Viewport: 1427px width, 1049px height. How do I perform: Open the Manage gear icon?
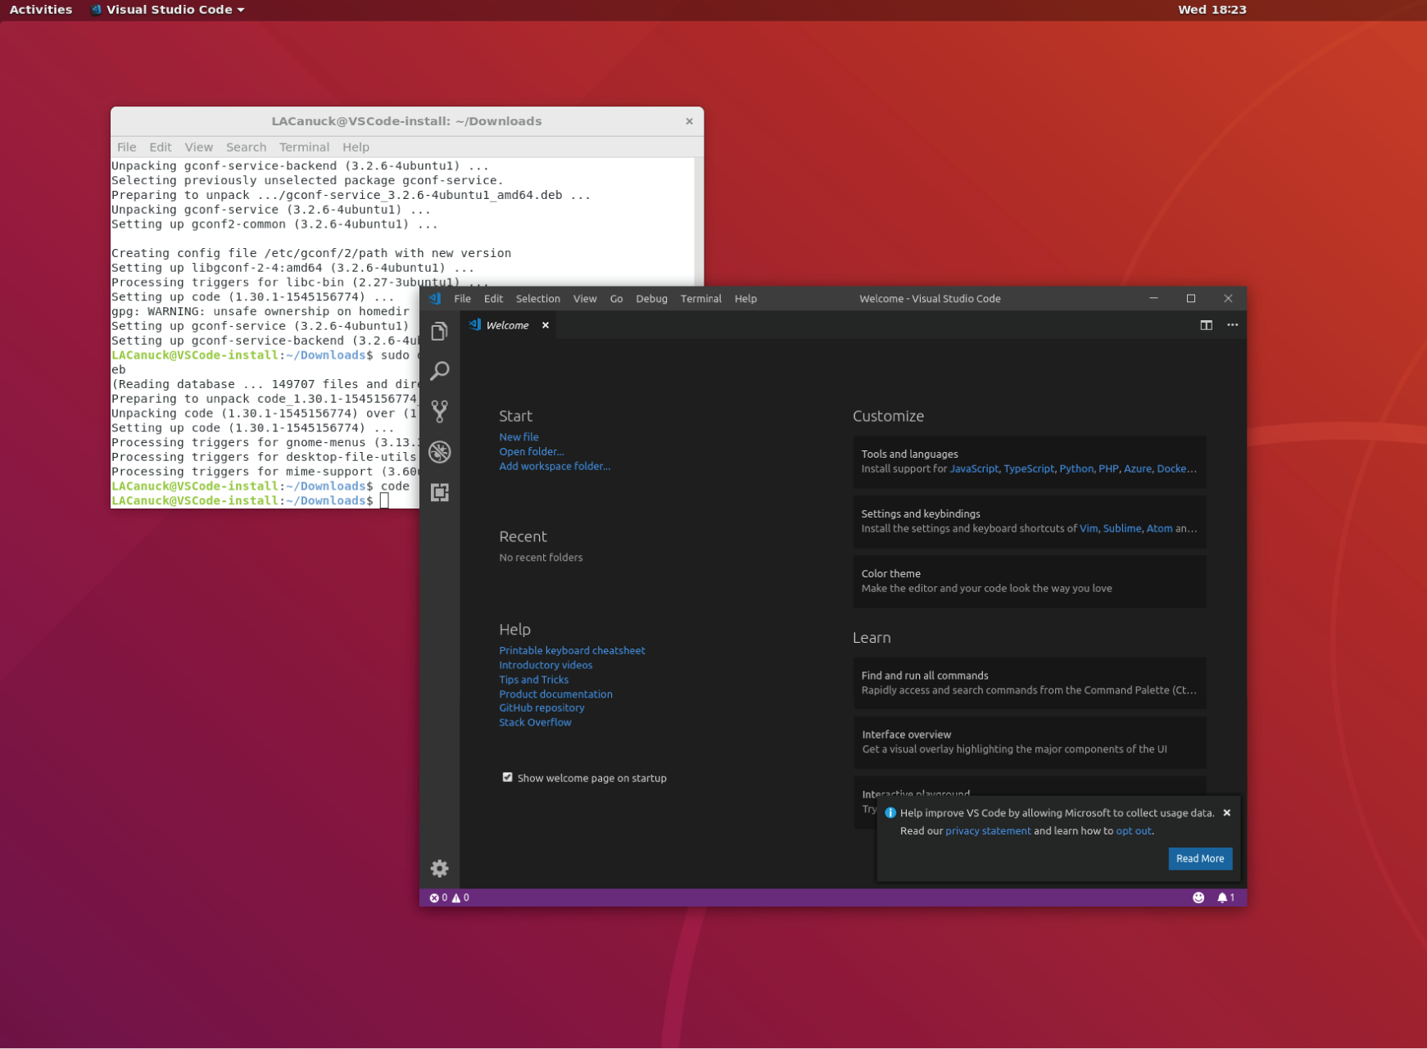pos(440,868)
